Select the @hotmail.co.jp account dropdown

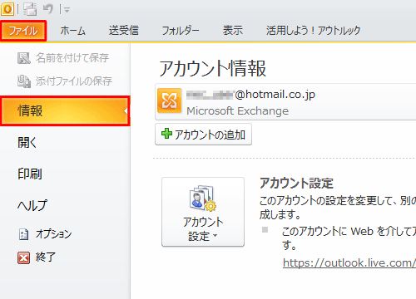(x=285, y=102)
